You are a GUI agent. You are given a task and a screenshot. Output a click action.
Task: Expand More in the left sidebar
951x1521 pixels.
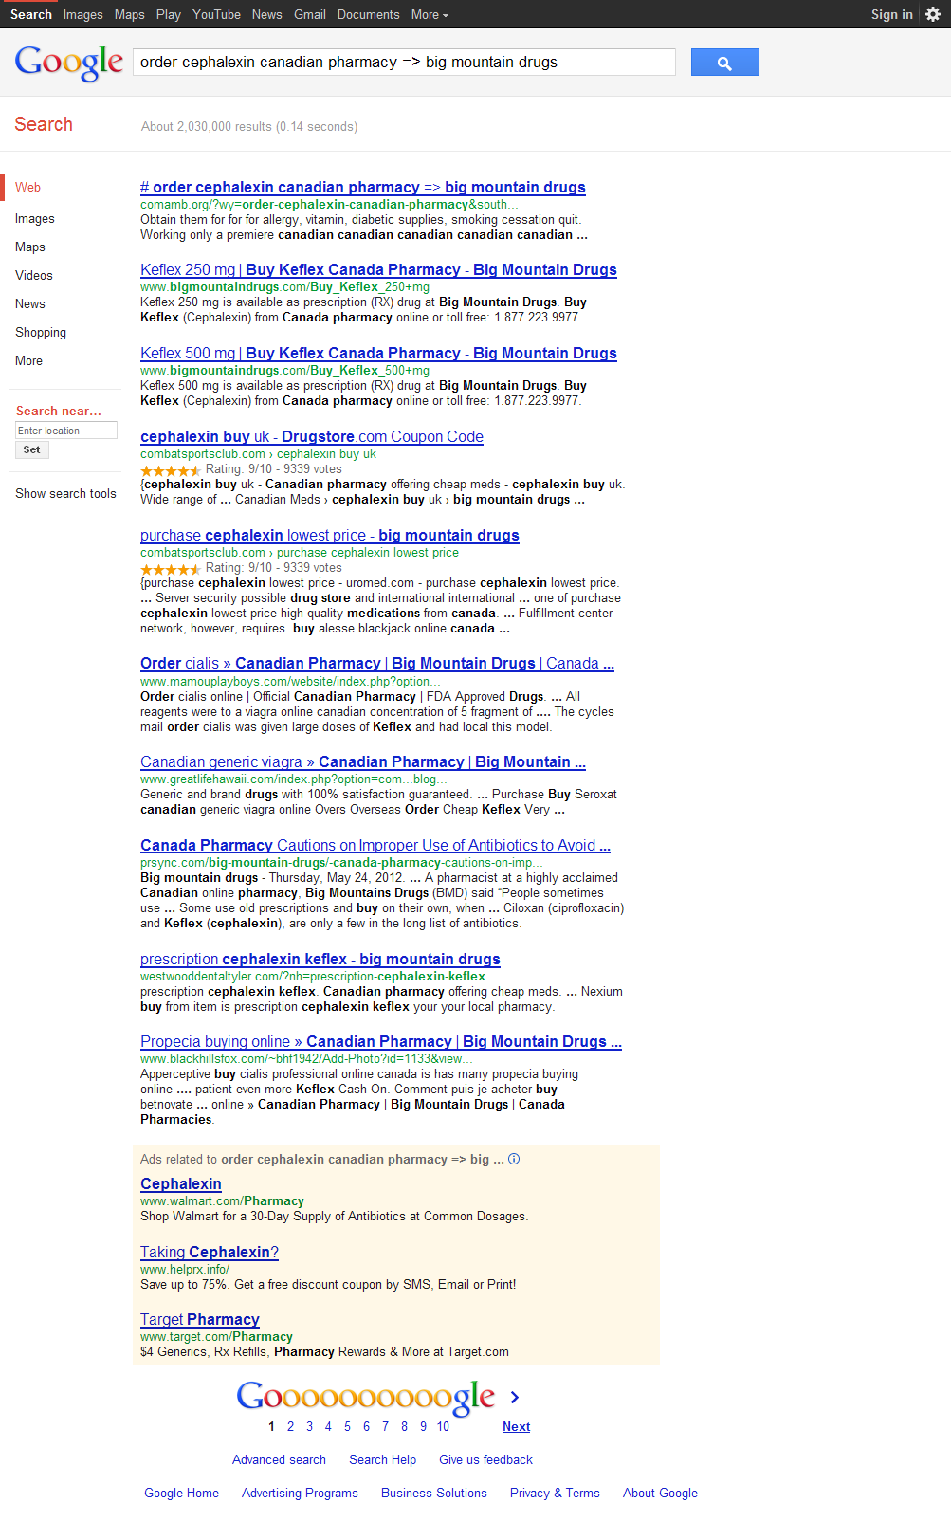coord(28,361)
